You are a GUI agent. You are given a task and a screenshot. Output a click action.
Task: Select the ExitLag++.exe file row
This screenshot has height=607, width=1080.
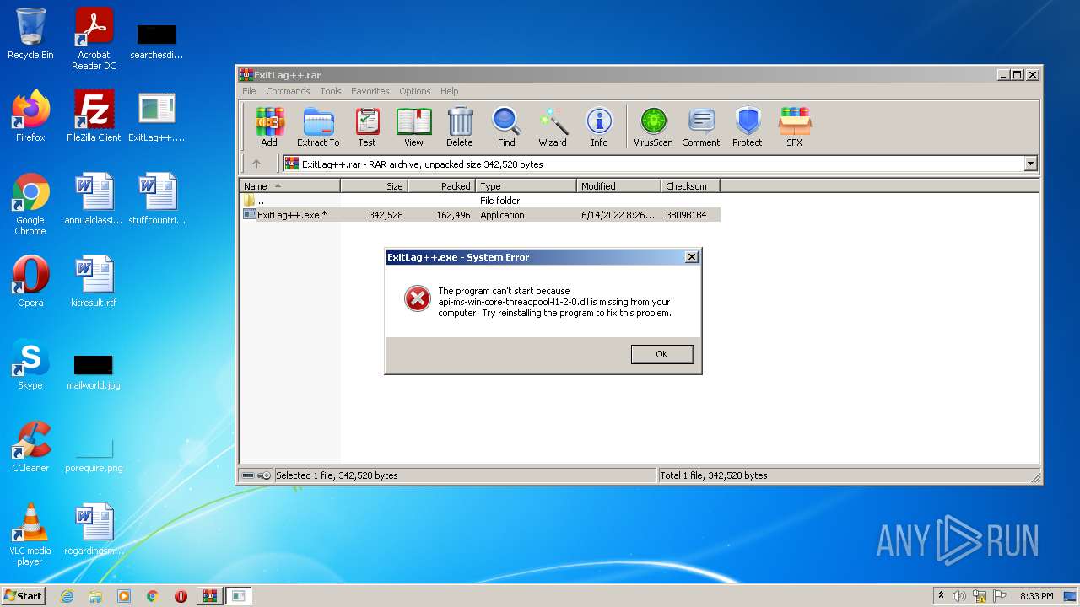point(480,215)
